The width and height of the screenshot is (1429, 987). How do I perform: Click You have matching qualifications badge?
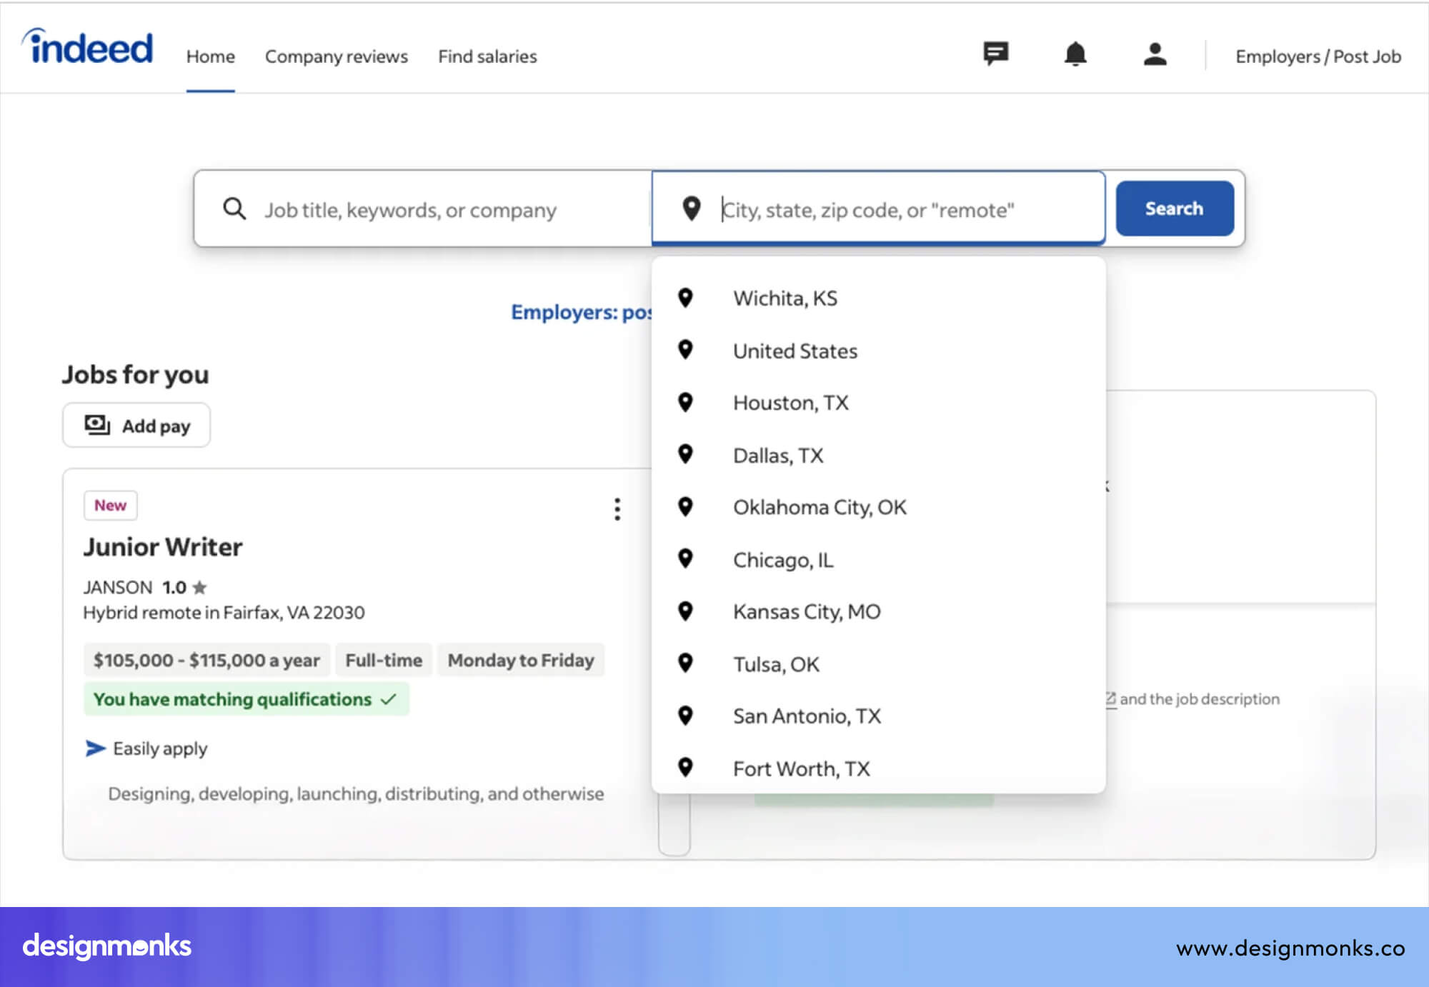click(246, 699)
